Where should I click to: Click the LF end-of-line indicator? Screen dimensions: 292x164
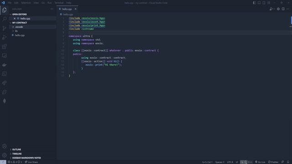(237, 162)
